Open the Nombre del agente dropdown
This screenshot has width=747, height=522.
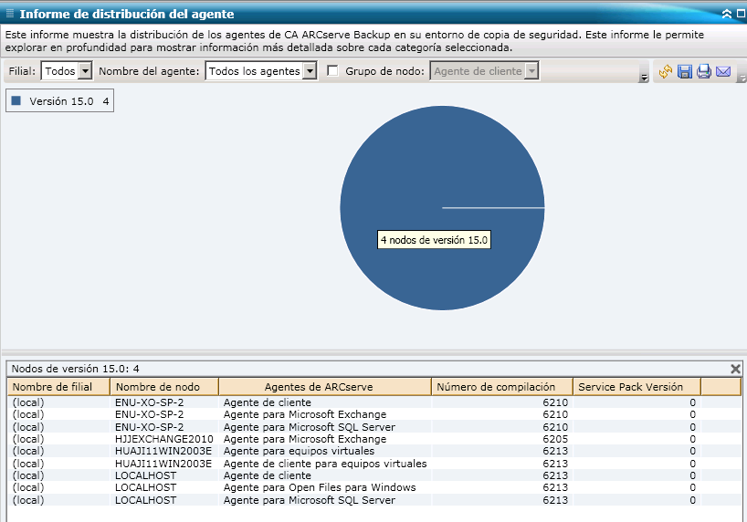click(x=310, y=71)
